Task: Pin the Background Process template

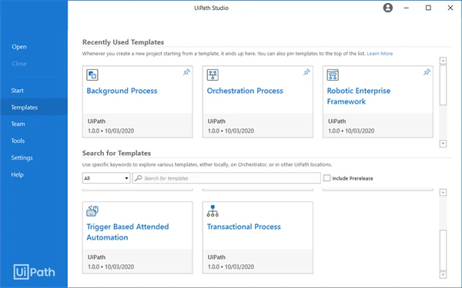Action: [x=186, y=72]
